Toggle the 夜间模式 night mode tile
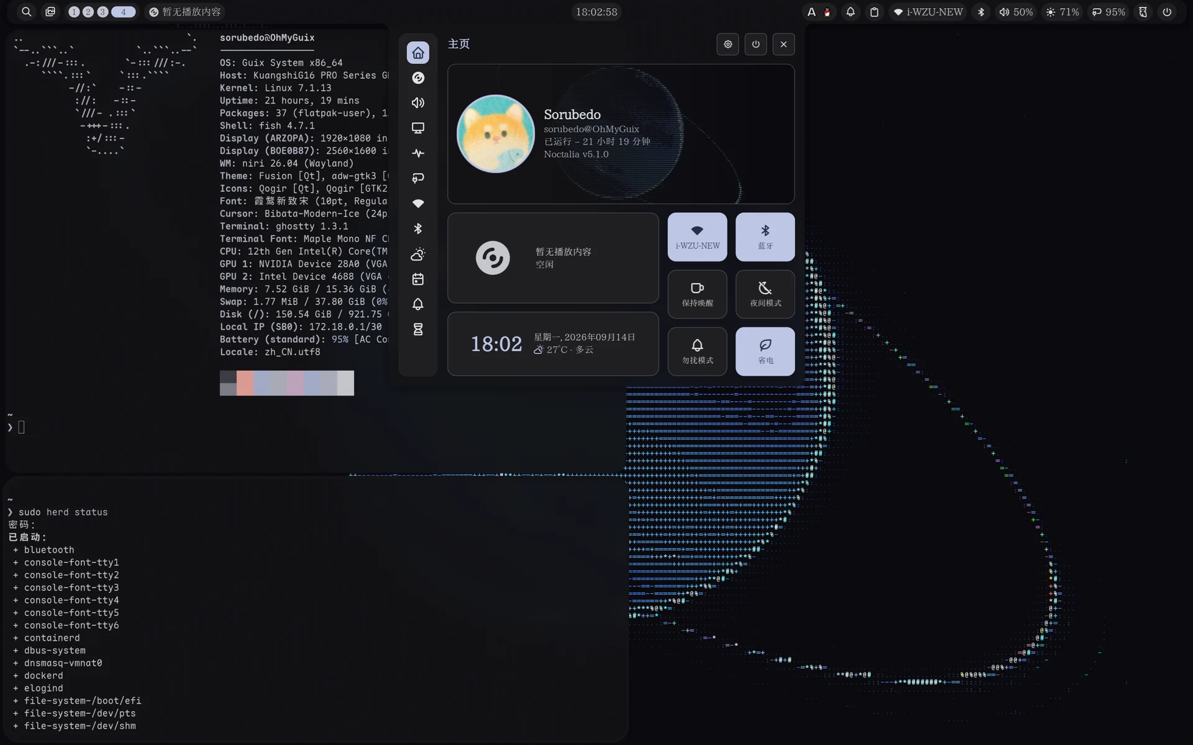Image resolution: width=1193 pixels, height=745 pixels. click(765, 294)
